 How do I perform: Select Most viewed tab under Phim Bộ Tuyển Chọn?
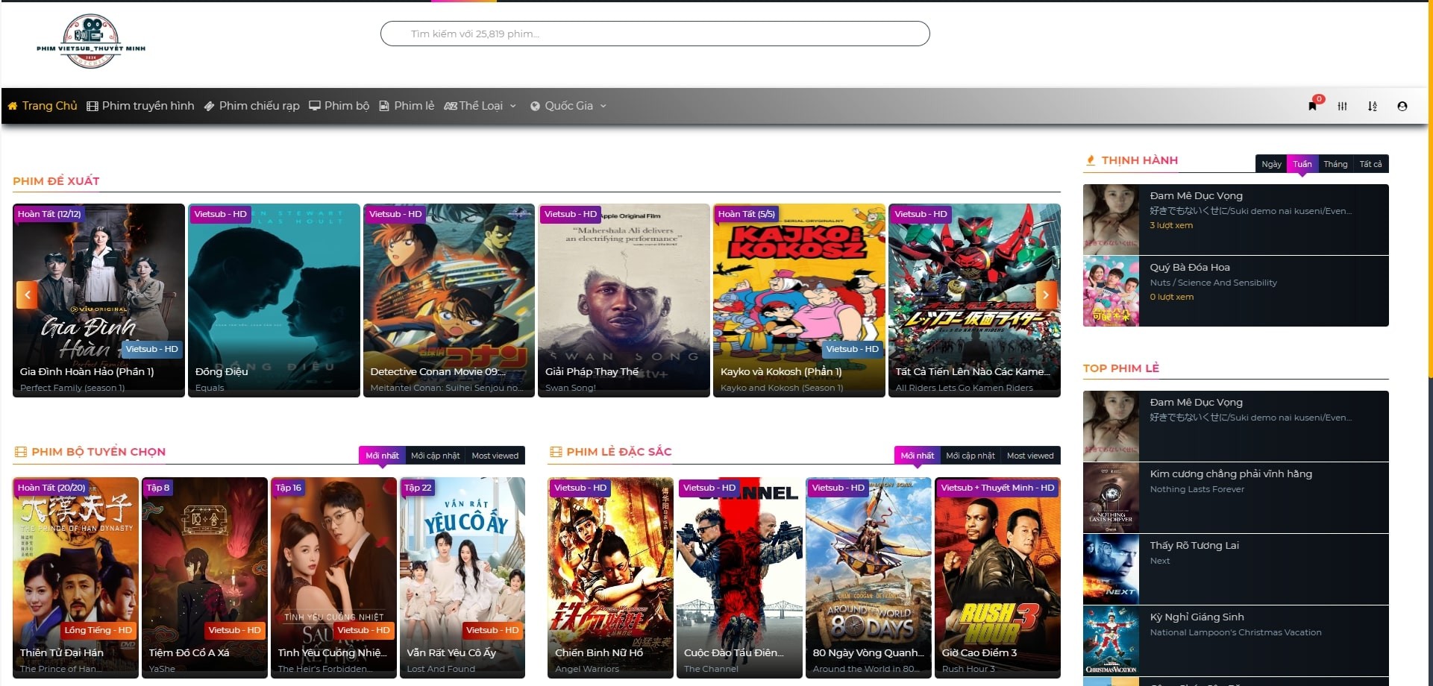pyautogui.click(x=495, y=456)
